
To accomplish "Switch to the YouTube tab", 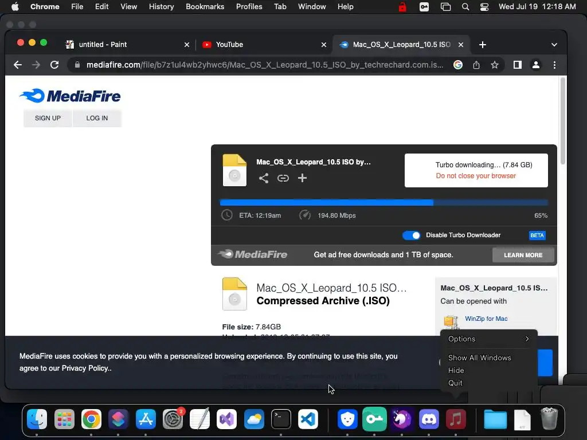I will [x=229, y=45].
